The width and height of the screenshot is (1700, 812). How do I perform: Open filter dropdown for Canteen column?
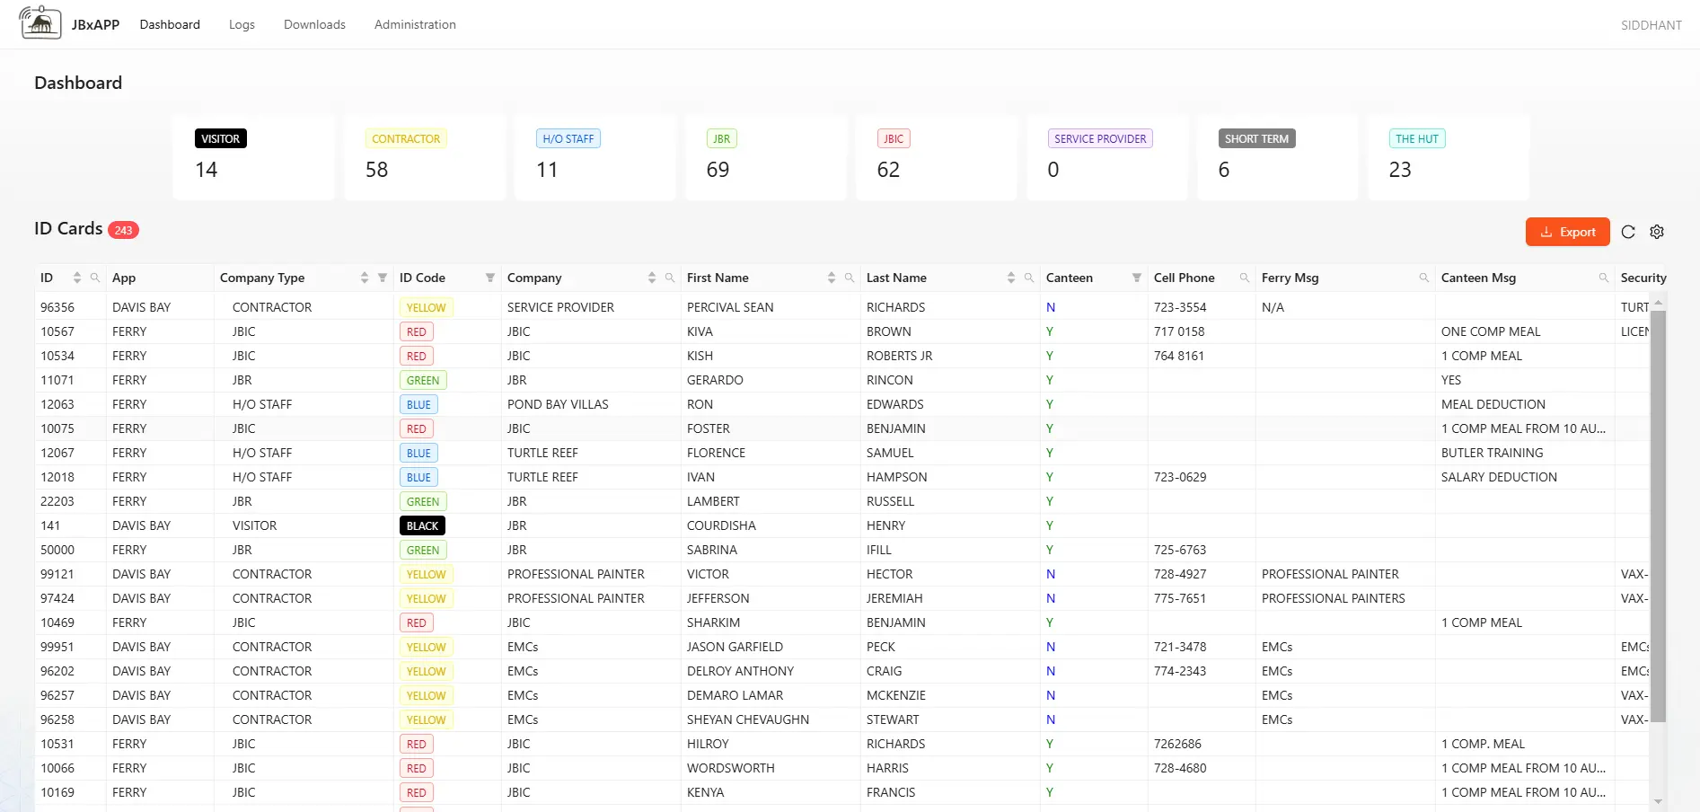point(1137,278)
